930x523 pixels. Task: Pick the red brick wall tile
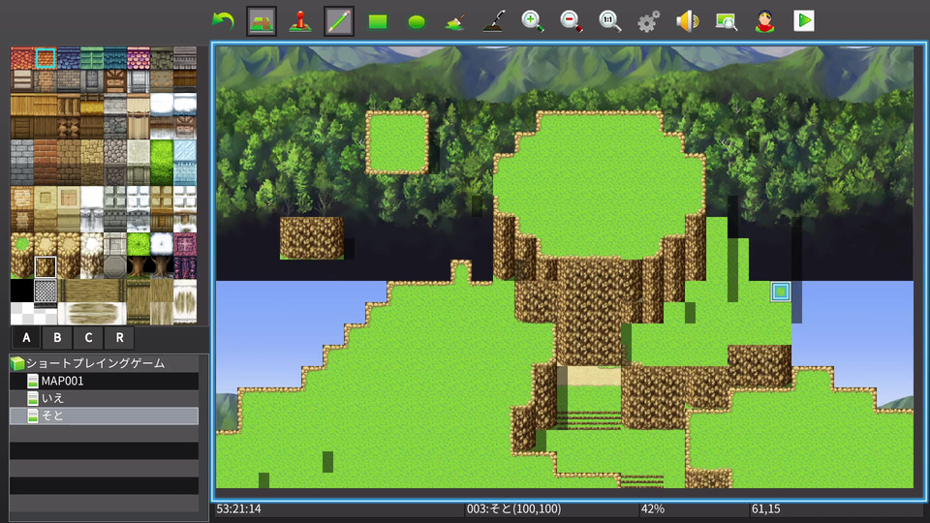click(46, 163)
